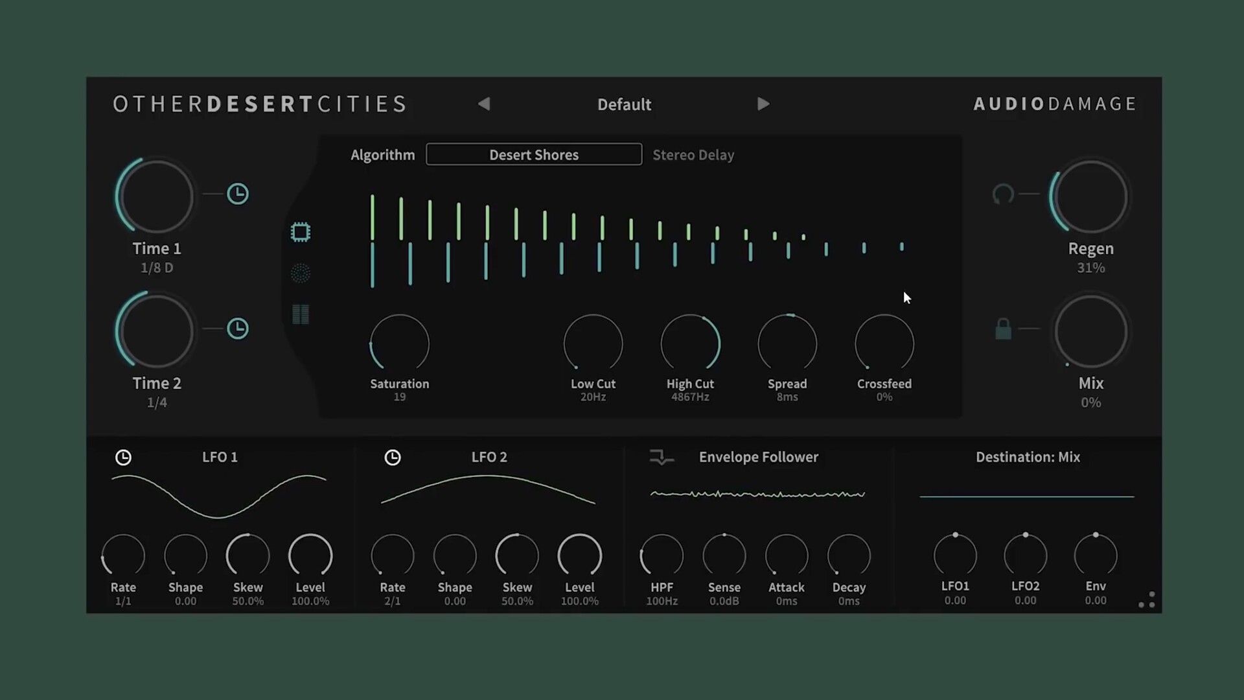This screenshot has width=1244, height=700.
Task: Click the Destination Env amount knob
Action: 1096,555
